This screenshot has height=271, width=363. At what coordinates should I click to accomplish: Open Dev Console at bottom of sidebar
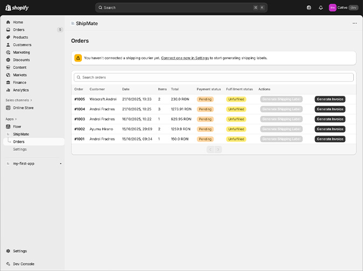point(23,263)
